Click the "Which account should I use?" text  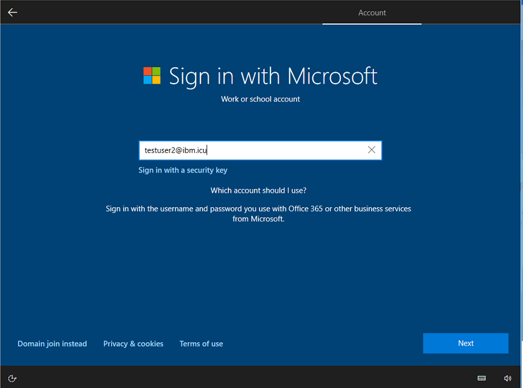258,190
